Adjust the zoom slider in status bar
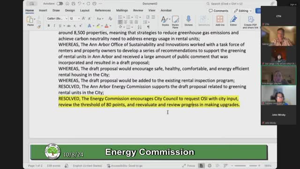This screenshot has height=169, width=300. click(246, 166)
